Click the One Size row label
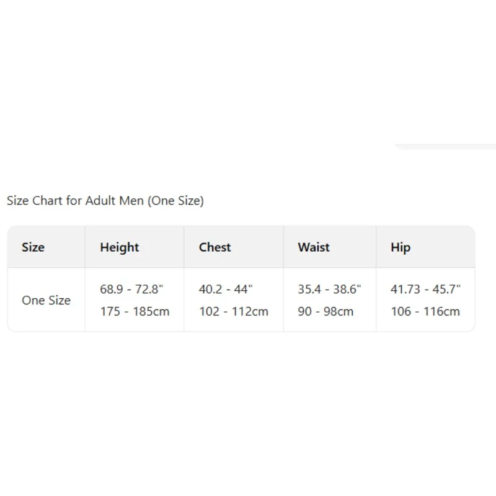The image size is (496, 496). 46,300
